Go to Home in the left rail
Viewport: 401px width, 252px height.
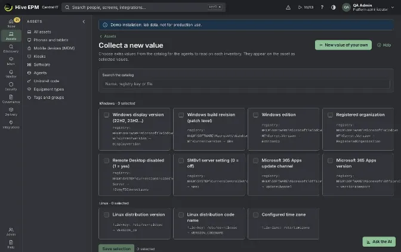pyautogui.click(x=11, y=23)
